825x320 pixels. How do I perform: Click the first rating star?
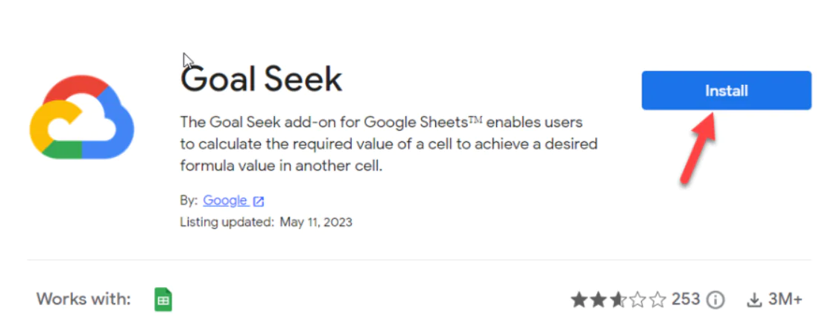pos(579,300)
